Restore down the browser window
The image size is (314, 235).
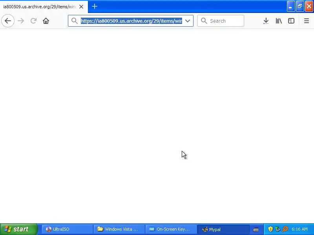pyautogui.click(x=300, y=6)
